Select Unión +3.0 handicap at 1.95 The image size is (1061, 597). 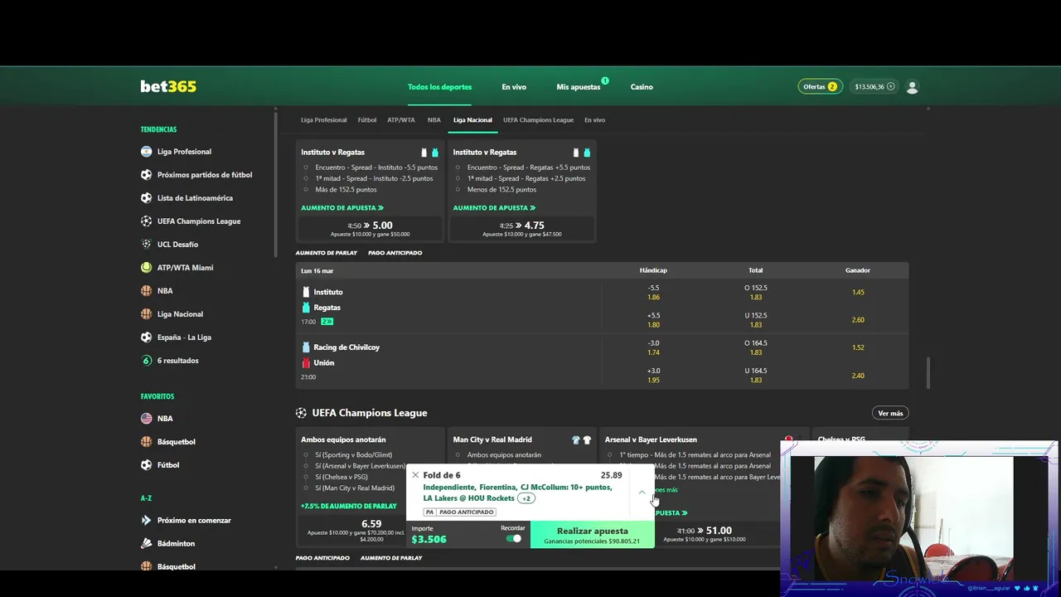[653, 376]
